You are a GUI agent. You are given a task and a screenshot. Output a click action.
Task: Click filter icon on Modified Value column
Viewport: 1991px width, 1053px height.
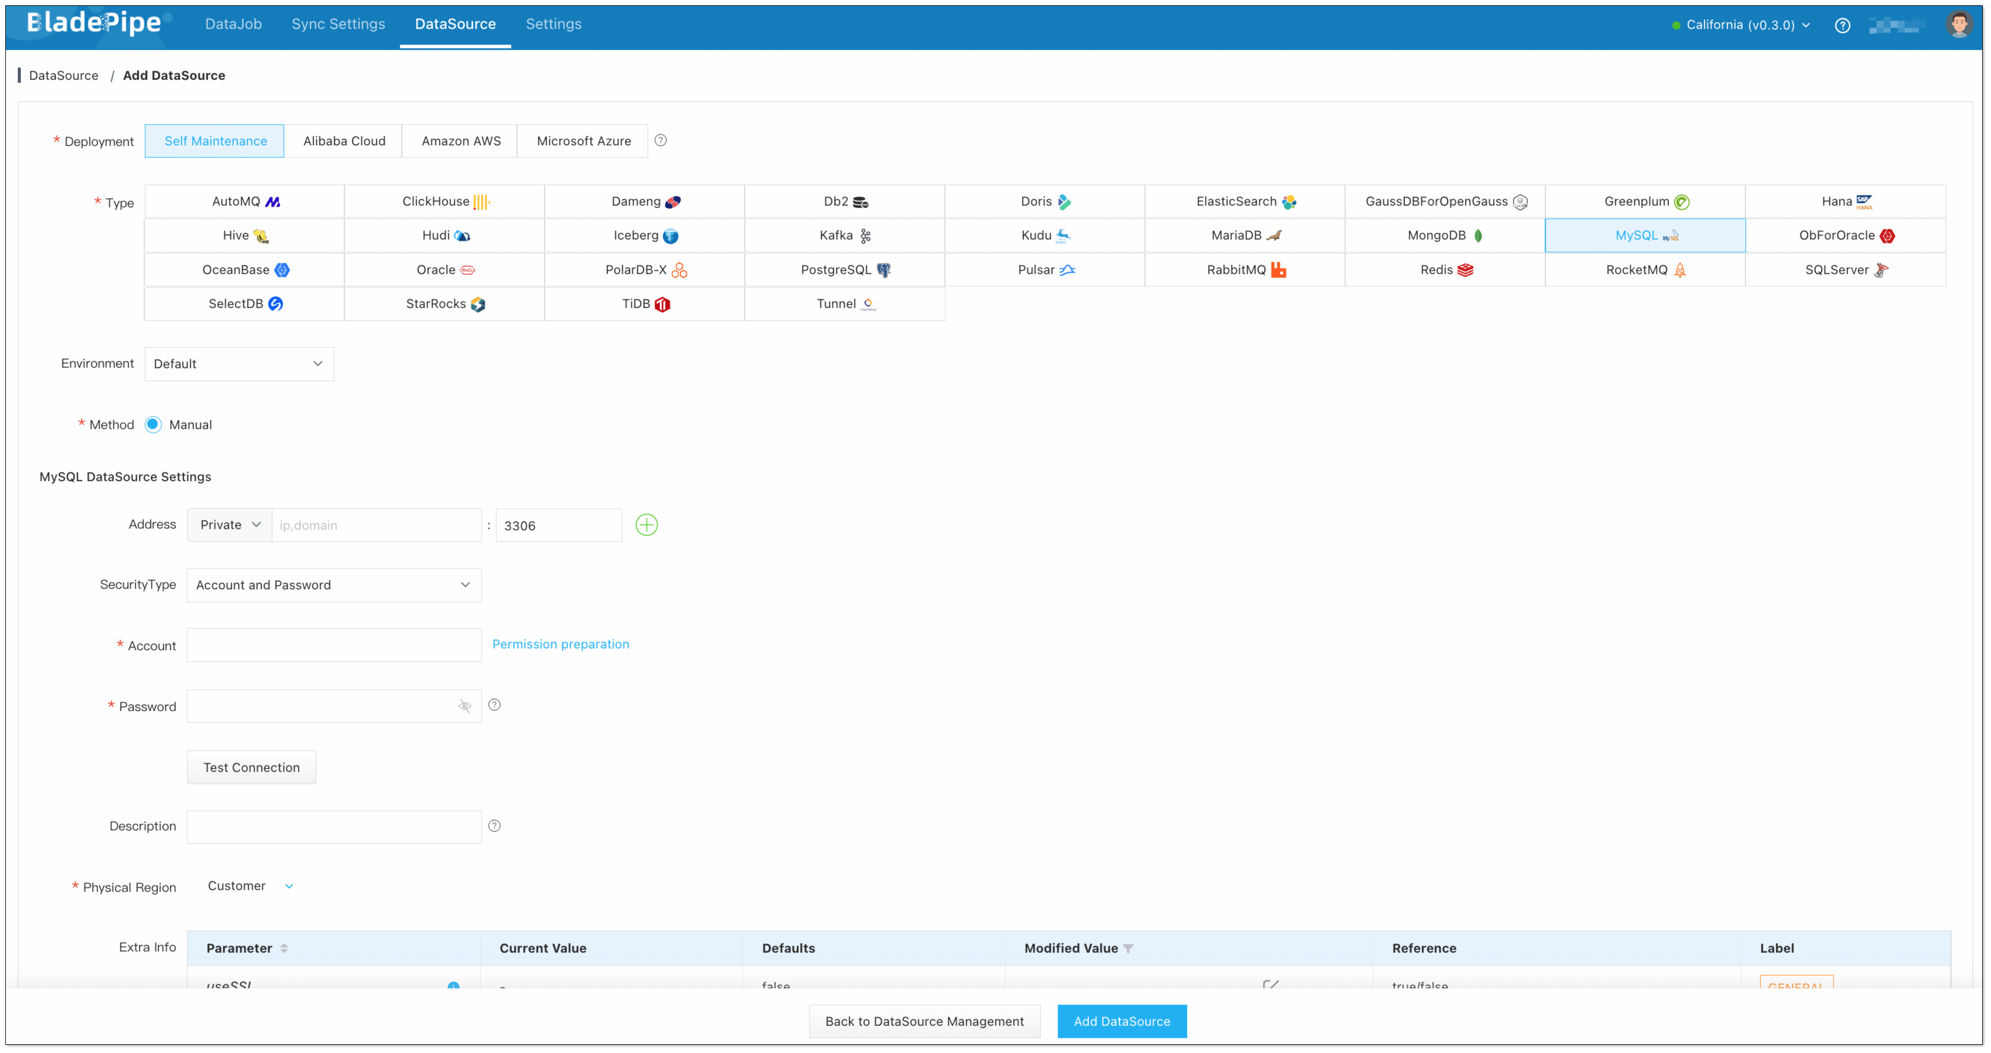[1128, 949]
